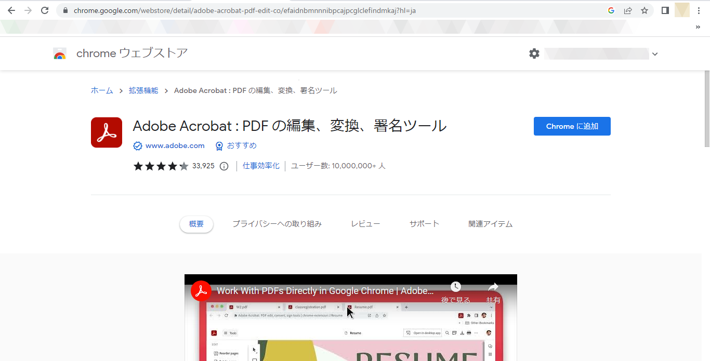The image size is (710, 361).
Task: Click the chrome web store rainbow logo
Action: 60,54
